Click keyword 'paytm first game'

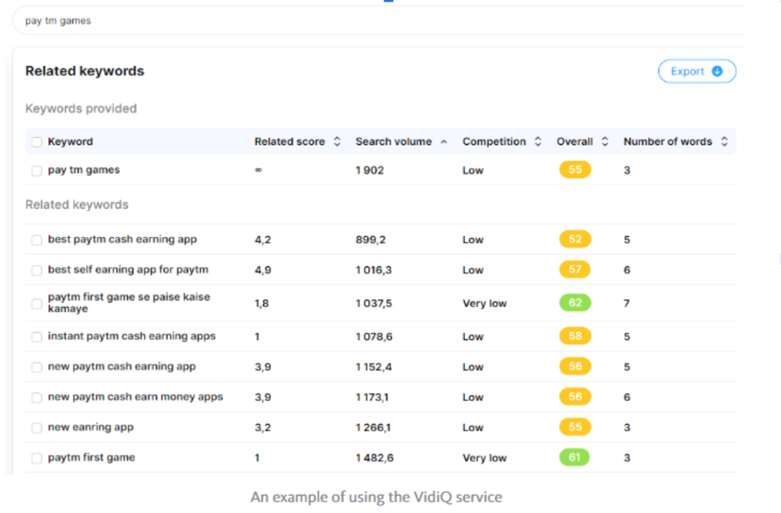click(91, 458)
